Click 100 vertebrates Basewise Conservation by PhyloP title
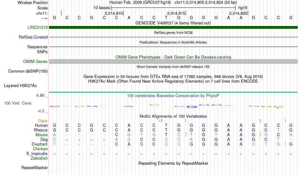This screenshot has width=298, height=175. coord(173,95)
